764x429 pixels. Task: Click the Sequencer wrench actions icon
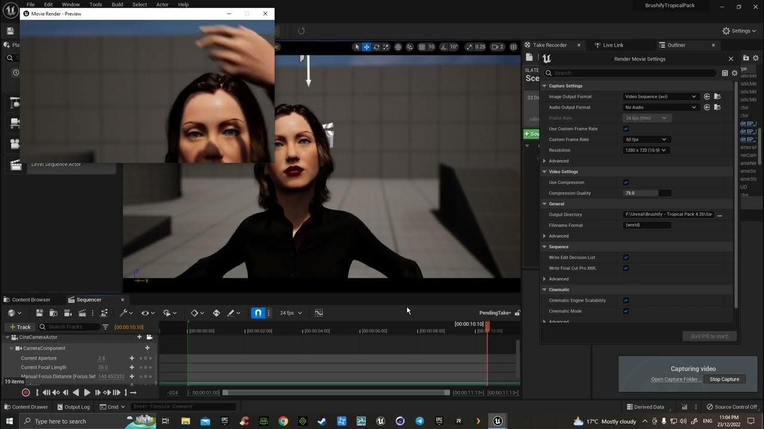(126, 313)
